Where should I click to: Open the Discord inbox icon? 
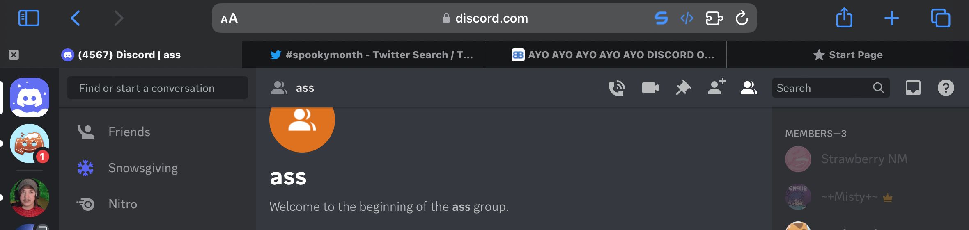pyautogui.click(x=913, y=88)
